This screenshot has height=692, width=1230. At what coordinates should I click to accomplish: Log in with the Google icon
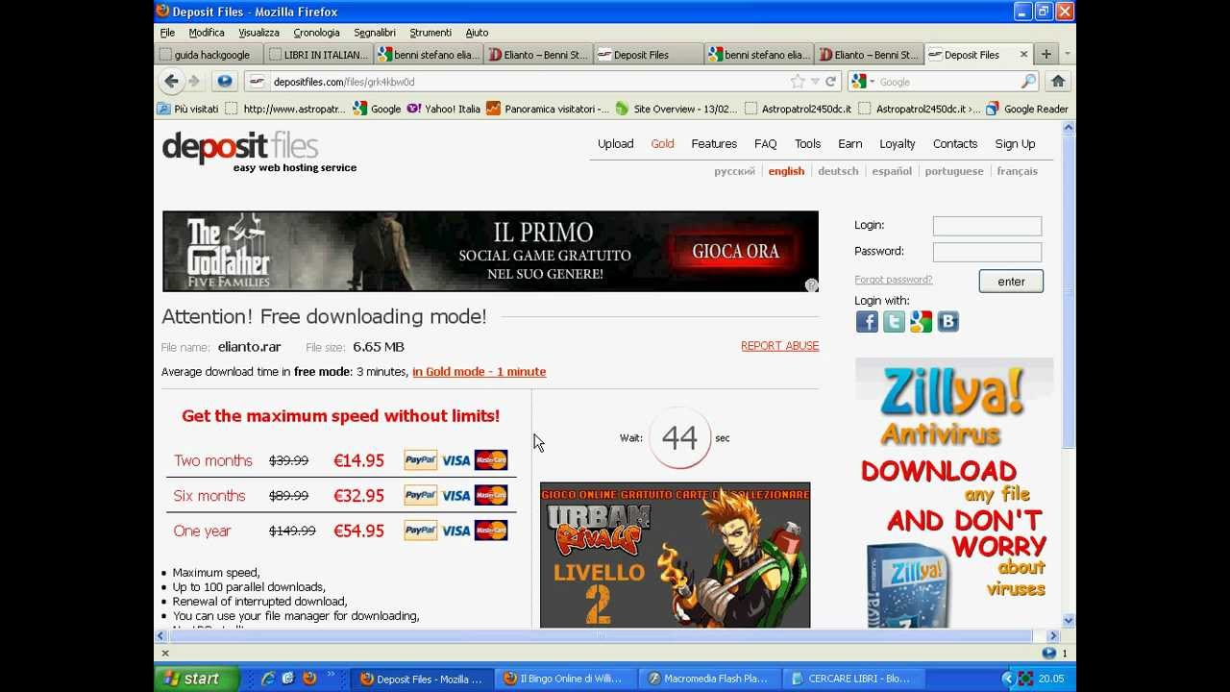pyautogui.click(x=921, y=322)
